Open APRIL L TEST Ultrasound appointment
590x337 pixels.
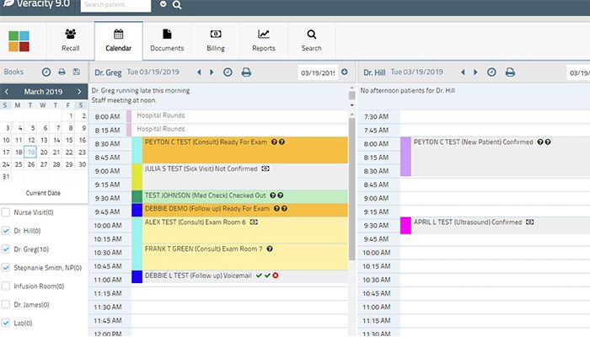(x=501, y=226)
